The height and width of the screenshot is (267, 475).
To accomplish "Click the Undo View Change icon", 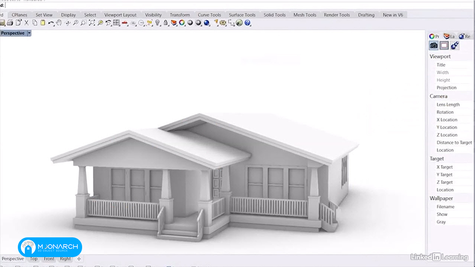I will pos(108,23).
